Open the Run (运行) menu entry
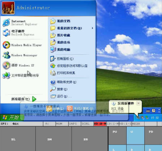162x151 pixels. 61,96
